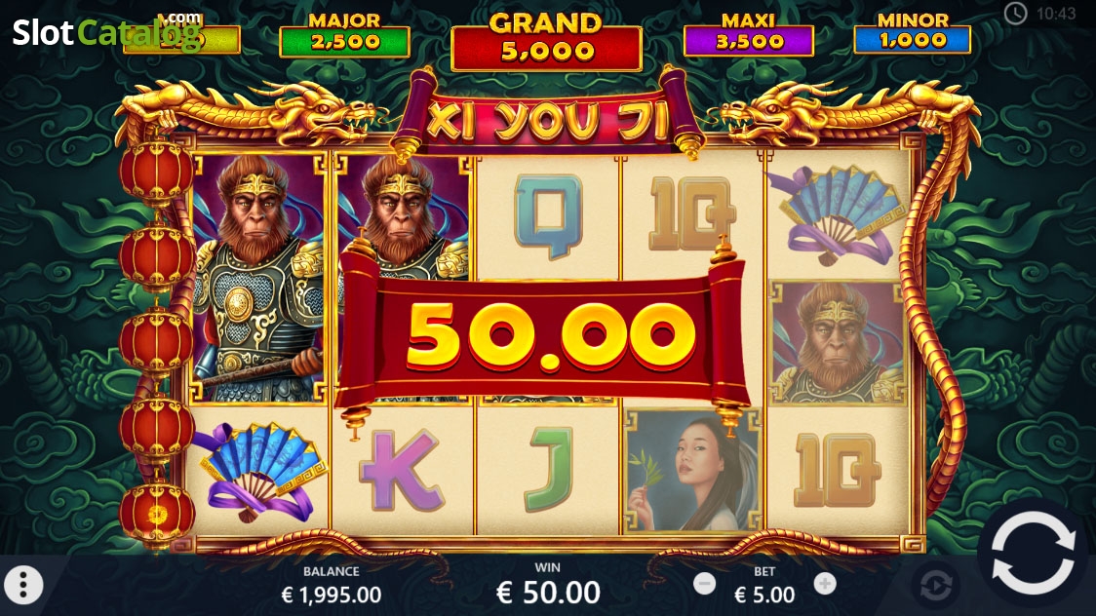The height and width of the screenshot is (616, 1096).
Task: Select the MAXI 3,500 jackpot panel
Action: (x=748, y=35)
